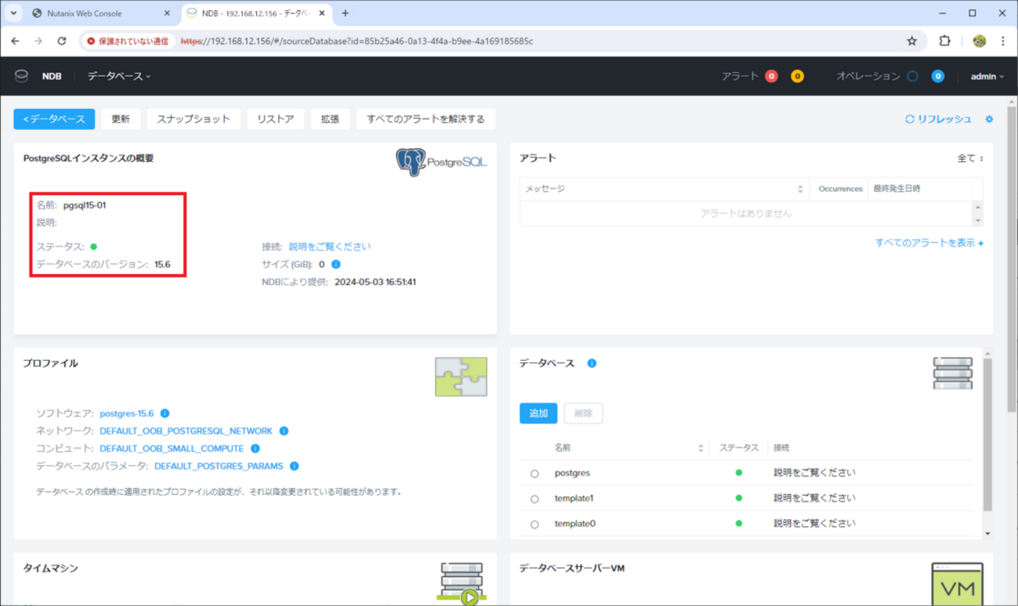1018x606 pixels.
Task: Open the postgres-15.6 software profile link
Action: point(127,413)
